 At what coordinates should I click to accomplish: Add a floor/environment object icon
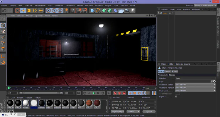pyautogui.click(x=121, y=11)
